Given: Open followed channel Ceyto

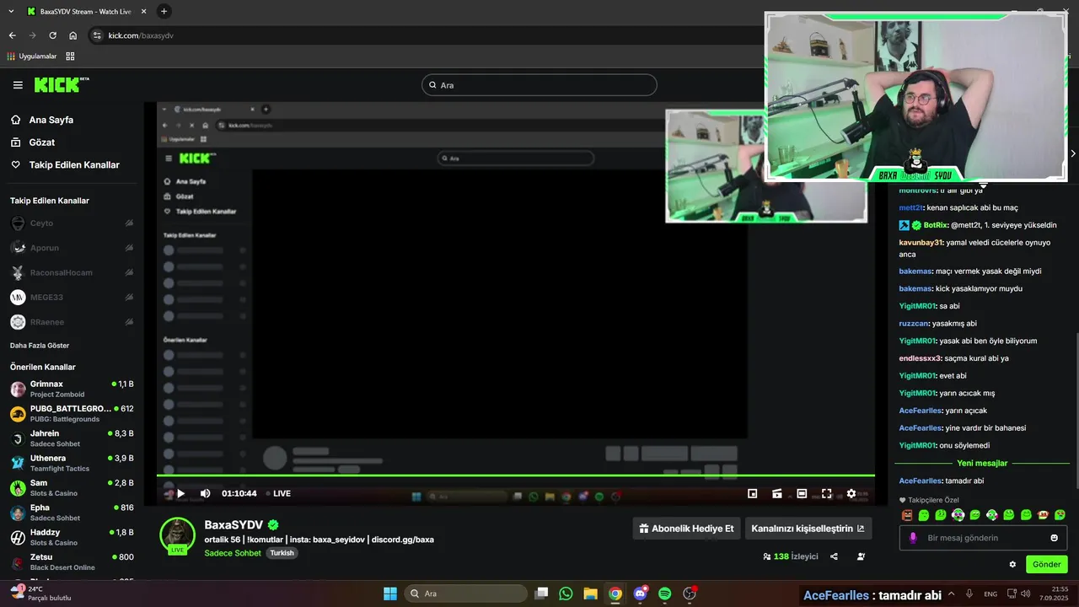Looking at the screenshot, I should 72,223.
